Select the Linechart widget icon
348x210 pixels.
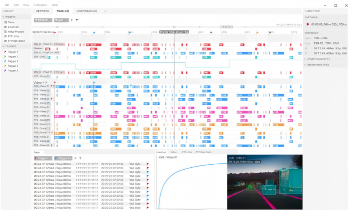6,27
